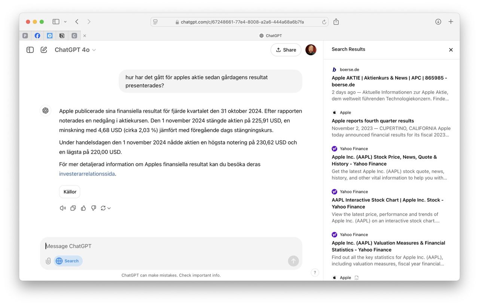This screenshot has height=306, width=479.
Task: Expand the Safari sidebar dropdown chevron
Action: (65, 22)
